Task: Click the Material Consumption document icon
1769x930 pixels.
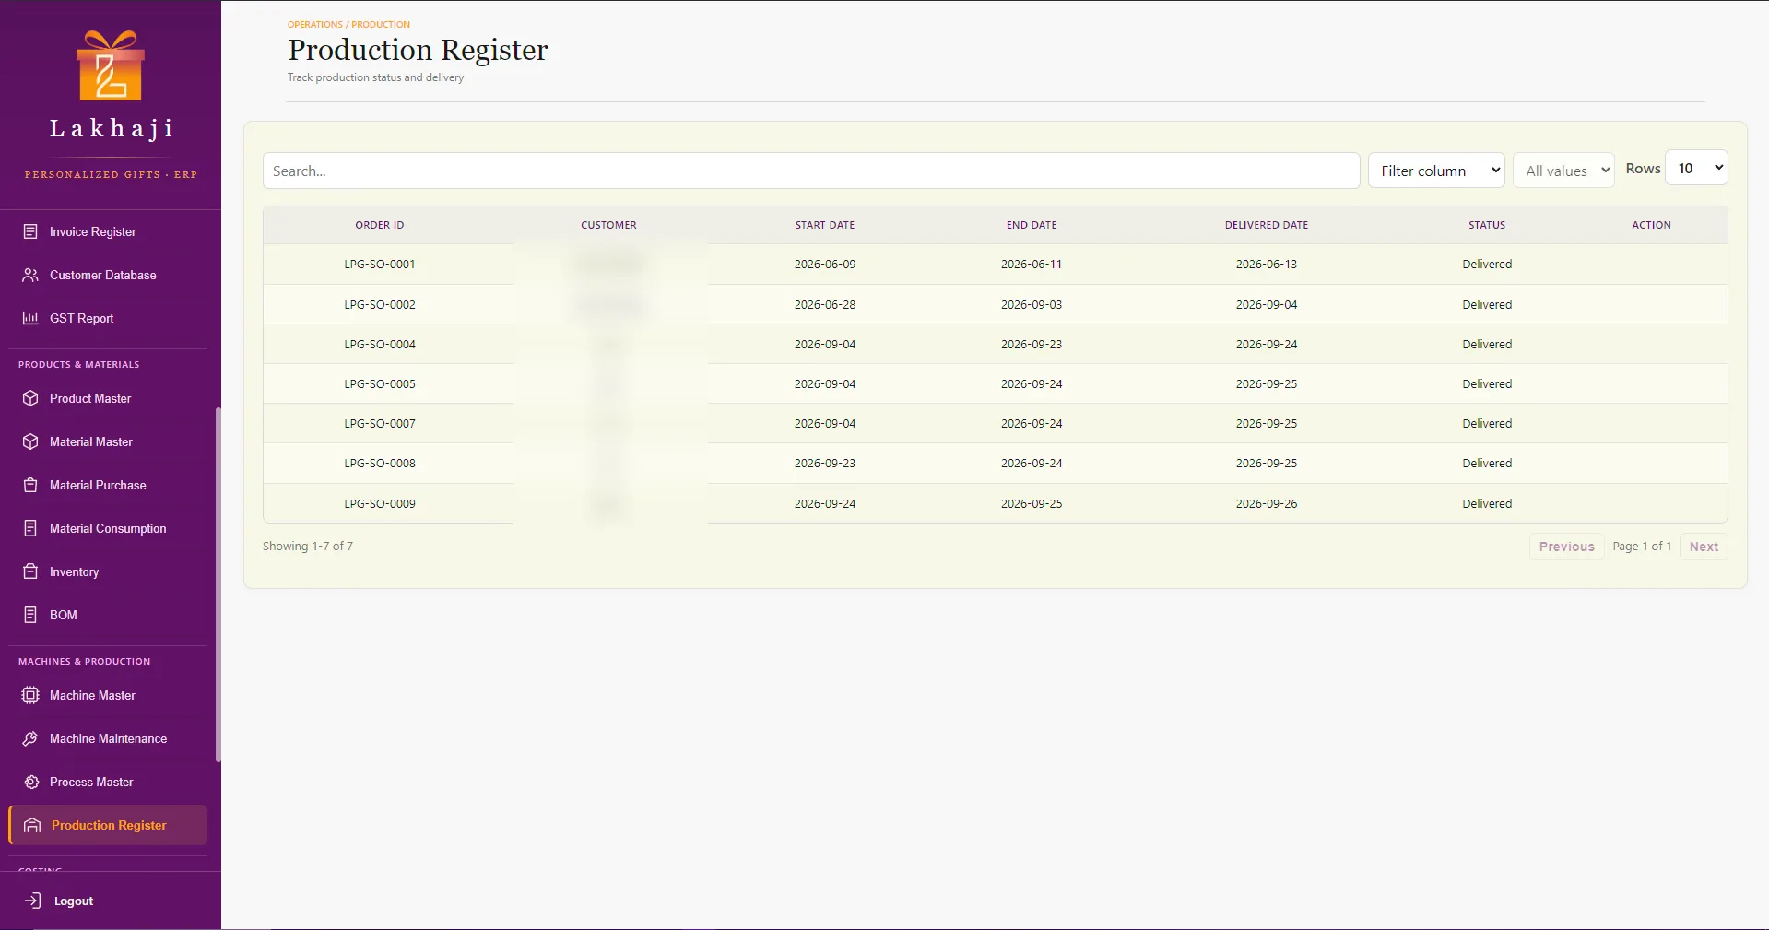Action: point(30,528)
